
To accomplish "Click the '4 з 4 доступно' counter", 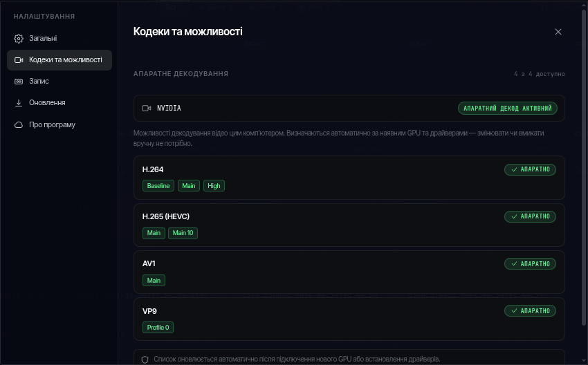I will tap(540, 74).
